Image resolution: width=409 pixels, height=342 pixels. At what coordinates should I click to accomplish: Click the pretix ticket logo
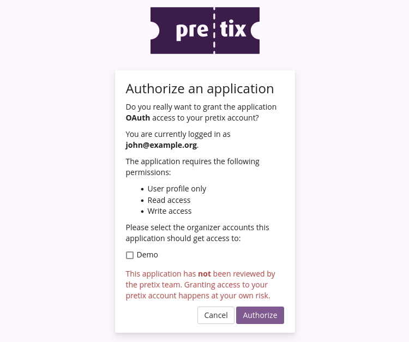click(x=204, y=31)
